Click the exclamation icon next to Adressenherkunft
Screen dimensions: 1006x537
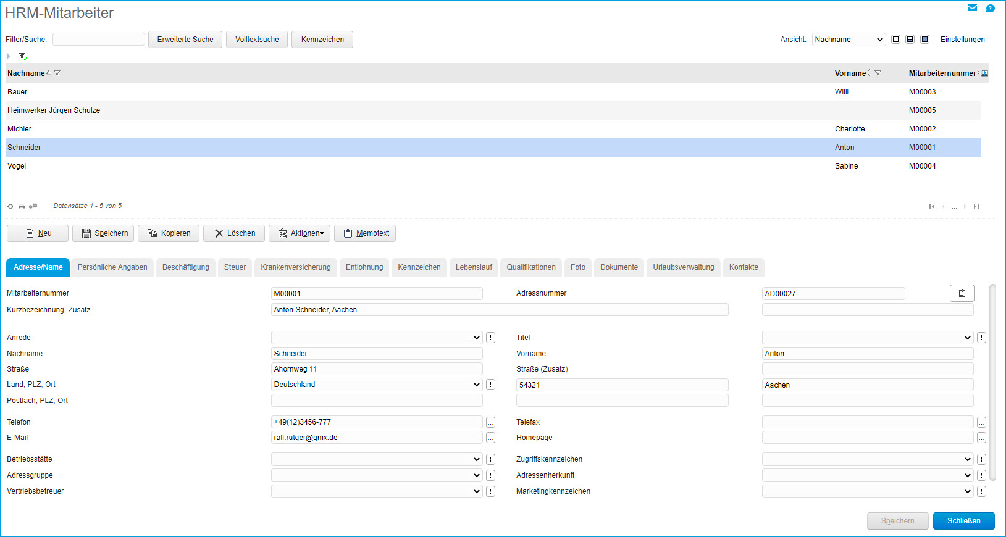tap(981, 475)
